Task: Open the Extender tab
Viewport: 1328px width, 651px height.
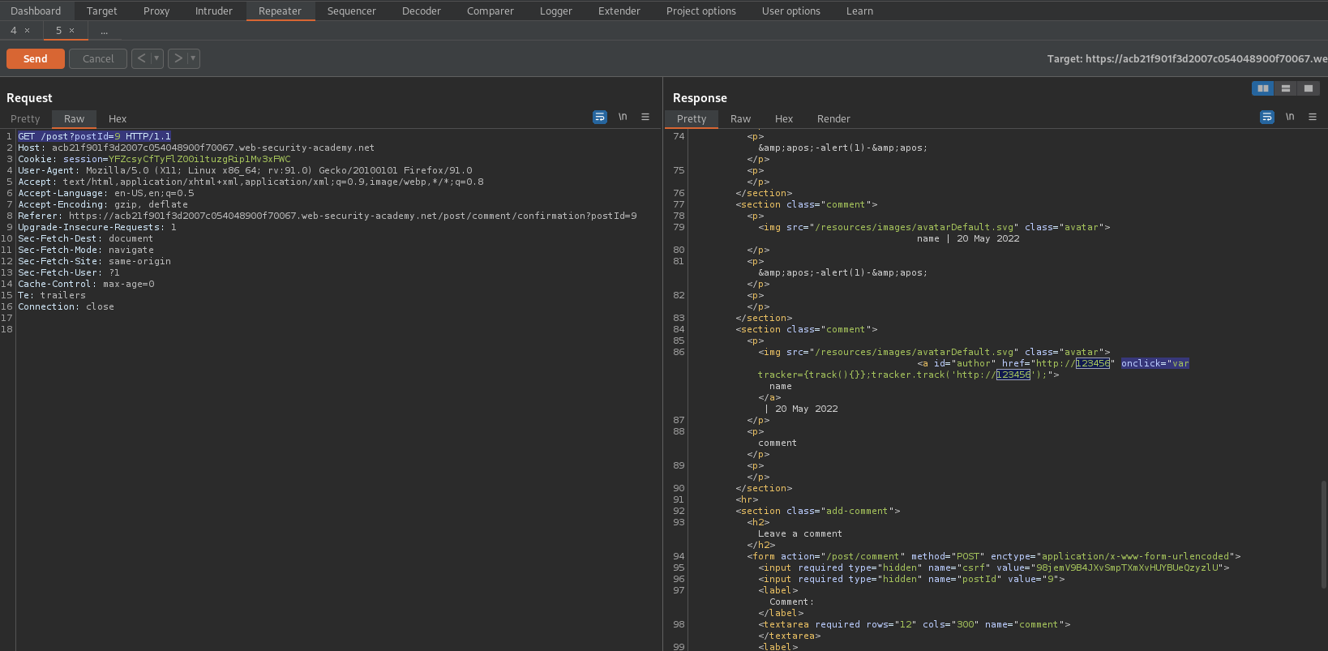Action: 619,11
